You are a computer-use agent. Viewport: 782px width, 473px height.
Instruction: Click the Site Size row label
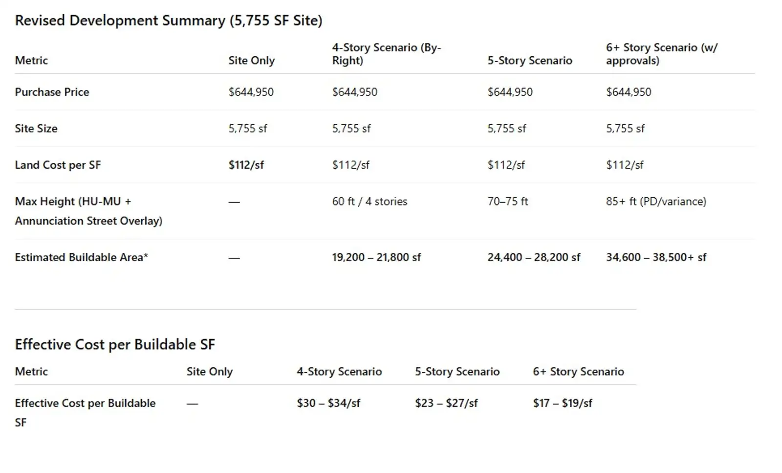(36, 129)
